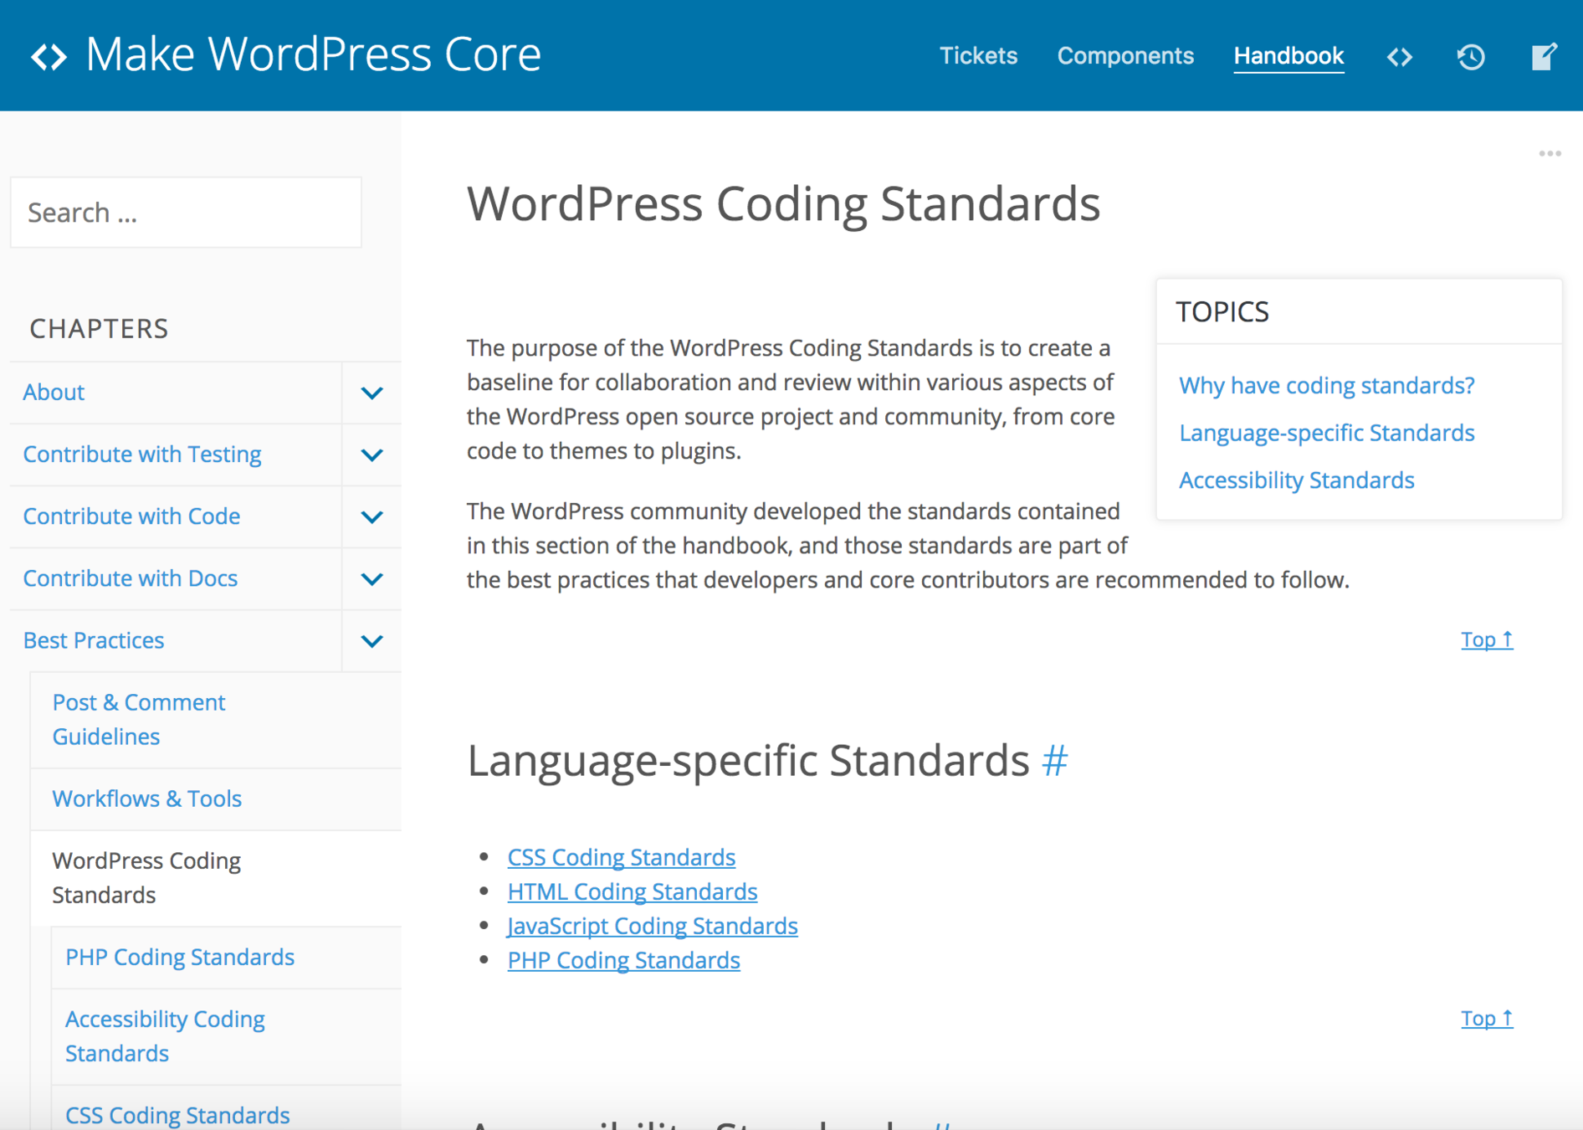
Task: Open CSS Coding Standards in sidebar
Action: click(177, 1115)
